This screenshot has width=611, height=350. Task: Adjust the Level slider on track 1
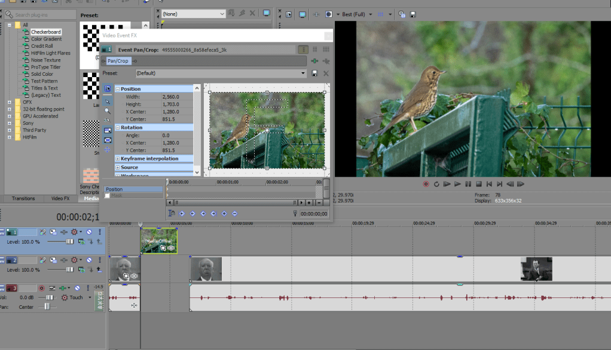(69, 241)
